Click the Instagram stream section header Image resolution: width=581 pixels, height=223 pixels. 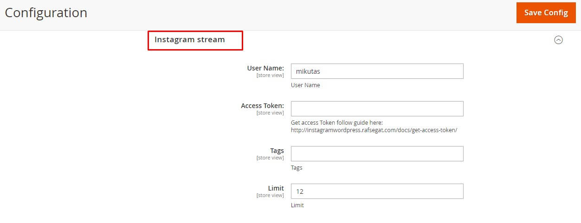pos(190,40)
